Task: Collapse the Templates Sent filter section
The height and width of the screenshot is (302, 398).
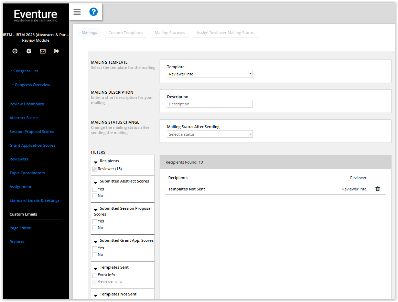Action: click(96, 268)
